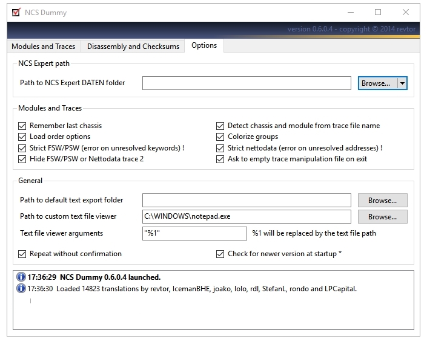Switch to Modules and Traces tab

[x=44, y=47]
